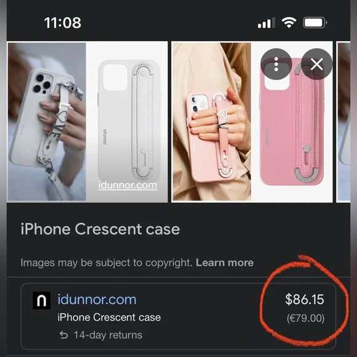Select the white case product shot
The height and width of the screenshot is (357, 357).
pos(127,122)
